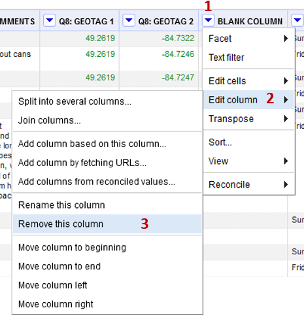Expand the View submenu
This screenshot has height=321, width=304.
pos(248,161)
